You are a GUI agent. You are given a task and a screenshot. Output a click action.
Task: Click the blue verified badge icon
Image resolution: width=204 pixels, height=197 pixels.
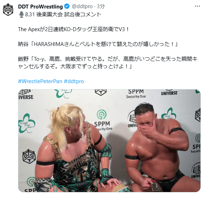pyautogui.click(x=67, y=6)
